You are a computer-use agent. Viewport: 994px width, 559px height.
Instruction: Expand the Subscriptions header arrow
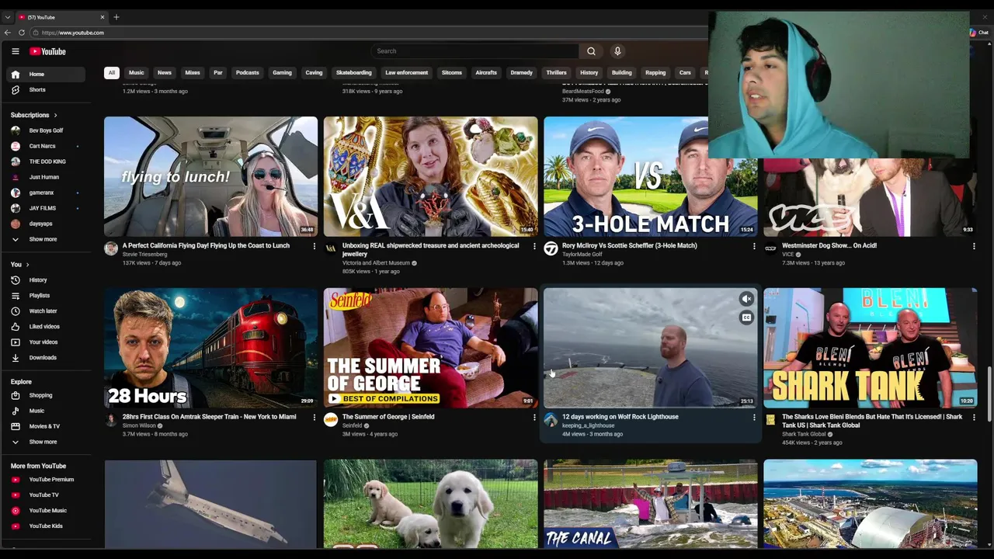point(55,116)
